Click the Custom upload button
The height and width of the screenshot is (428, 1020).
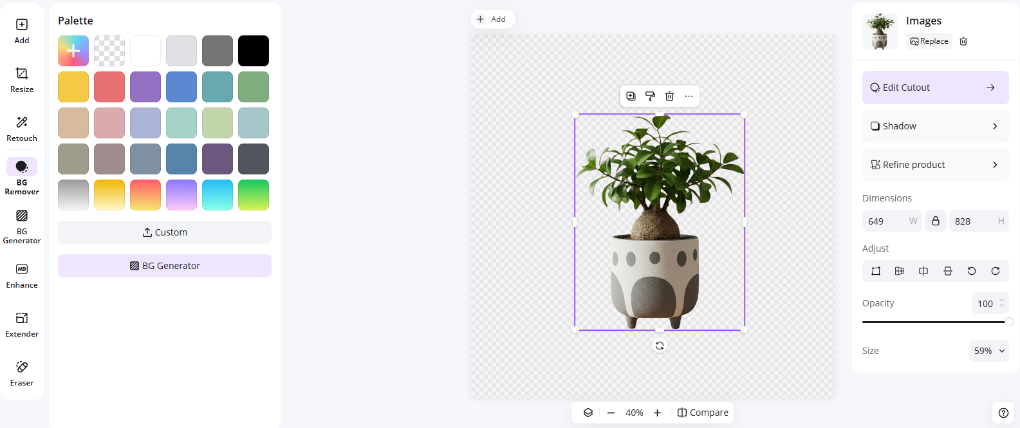pos(165,232)
